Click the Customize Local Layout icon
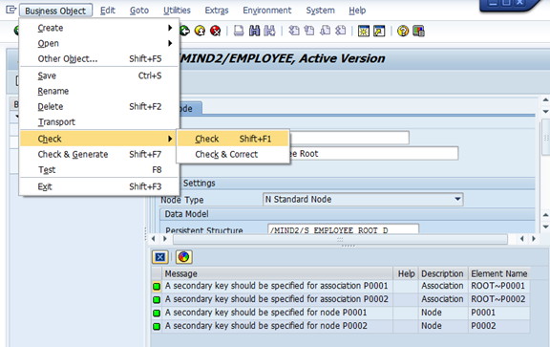 click(418, 31)
